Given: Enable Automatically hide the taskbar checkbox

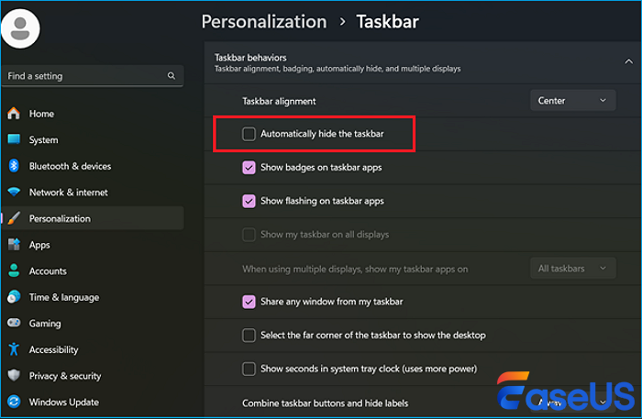Looking at the screenshot, I should 249,134.
